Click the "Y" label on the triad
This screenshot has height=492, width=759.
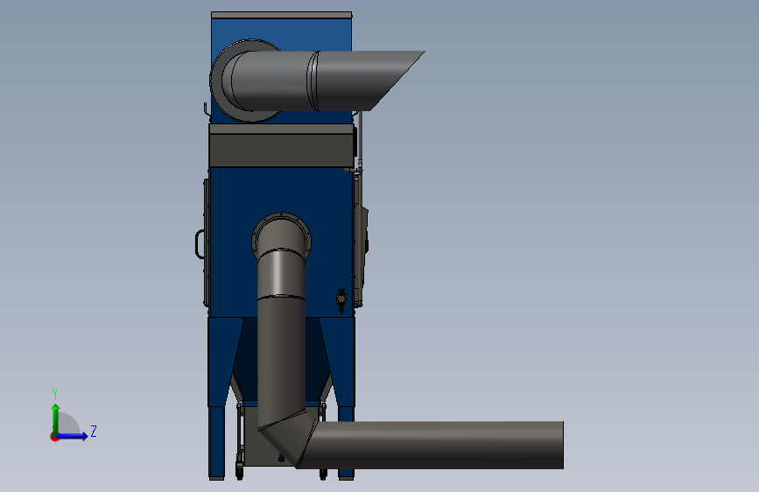[x=55, y=393]
